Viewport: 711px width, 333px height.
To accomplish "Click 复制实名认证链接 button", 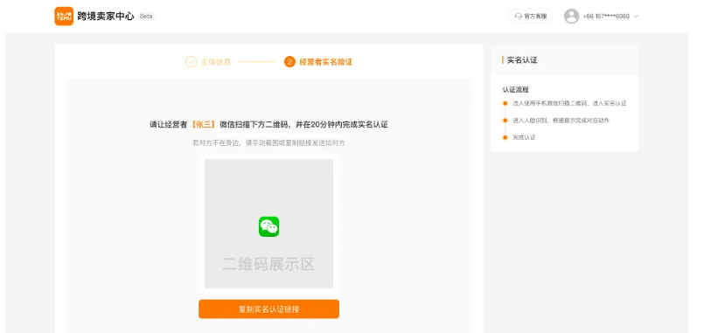I will (268, 309).
